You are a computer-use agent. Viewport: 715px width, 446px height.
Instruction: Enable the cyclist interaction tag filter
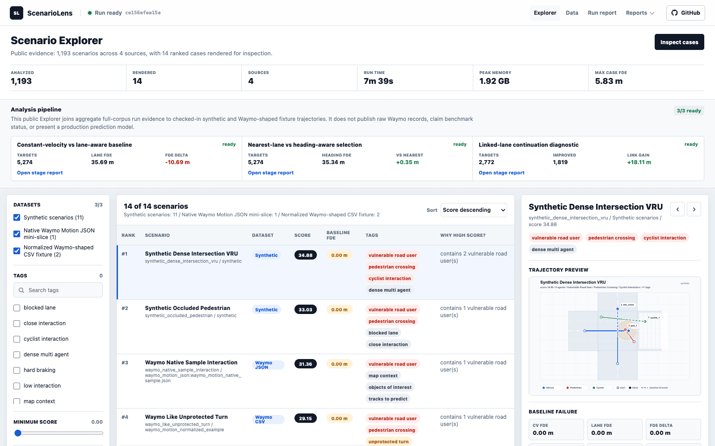17,339
